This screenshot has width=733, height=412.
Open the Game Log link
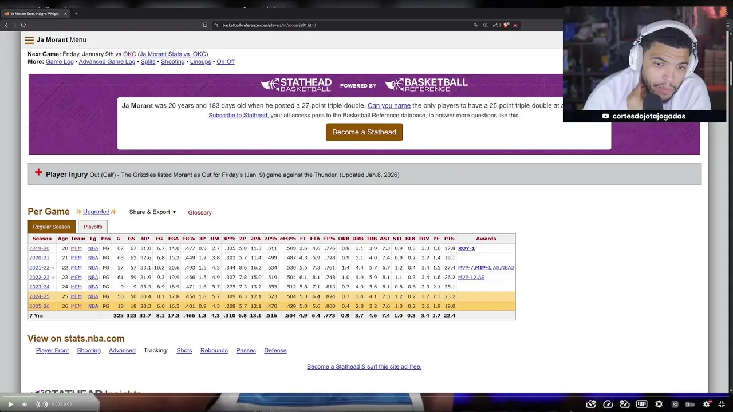click(x=60, y=62)
